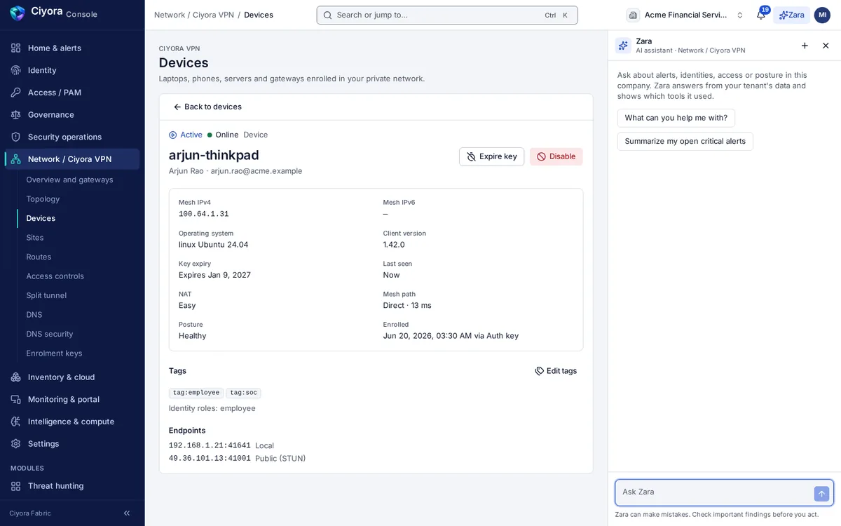
Task: Click the Inventory & cloud icon
Action: pos(15,377)
